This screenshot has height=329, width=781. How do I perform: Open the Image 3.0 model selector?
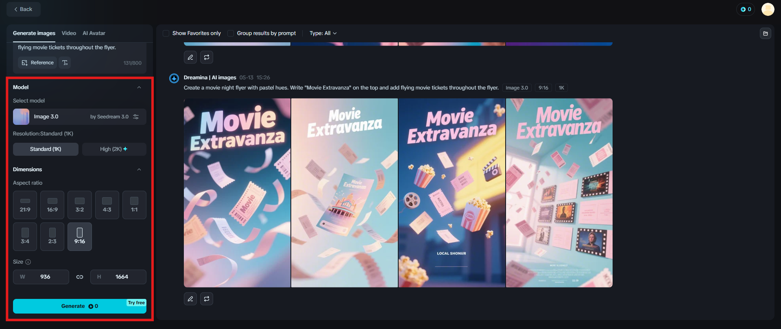(x=80, y=117)
